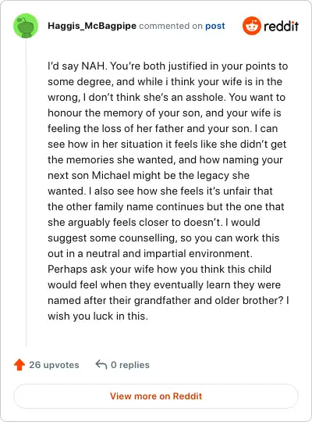Click the "commented on" header text

[171, 26]
